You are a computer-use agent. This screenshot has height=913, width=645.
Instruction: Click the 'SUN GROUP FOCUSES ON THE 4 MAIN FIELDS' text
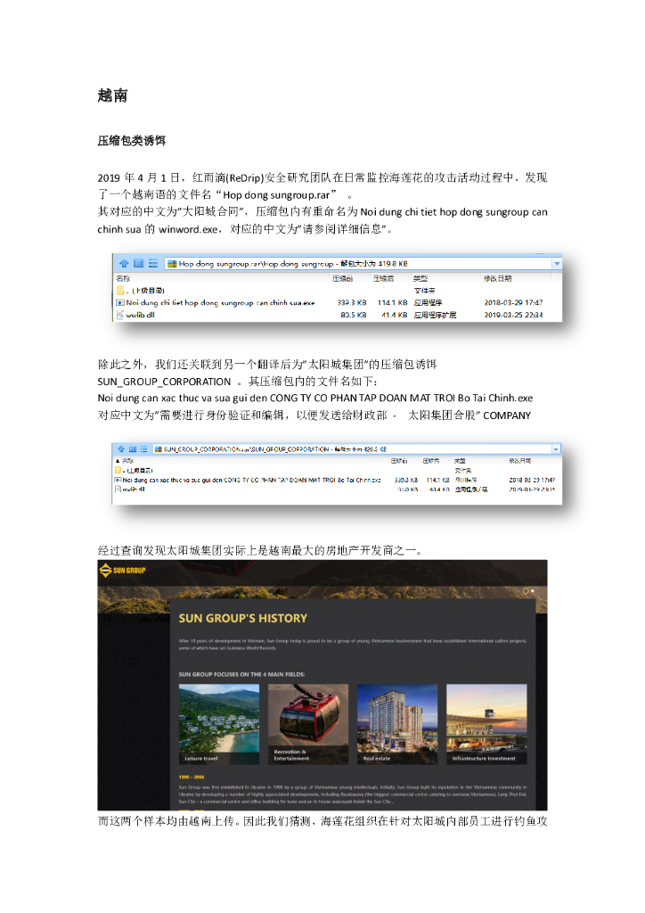241,674
